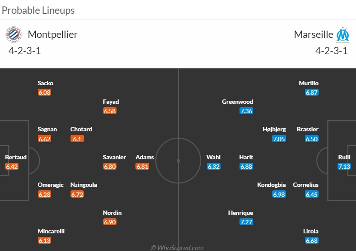
Task: Click the WhoScored.com watermark
Action: pos(177,248)
